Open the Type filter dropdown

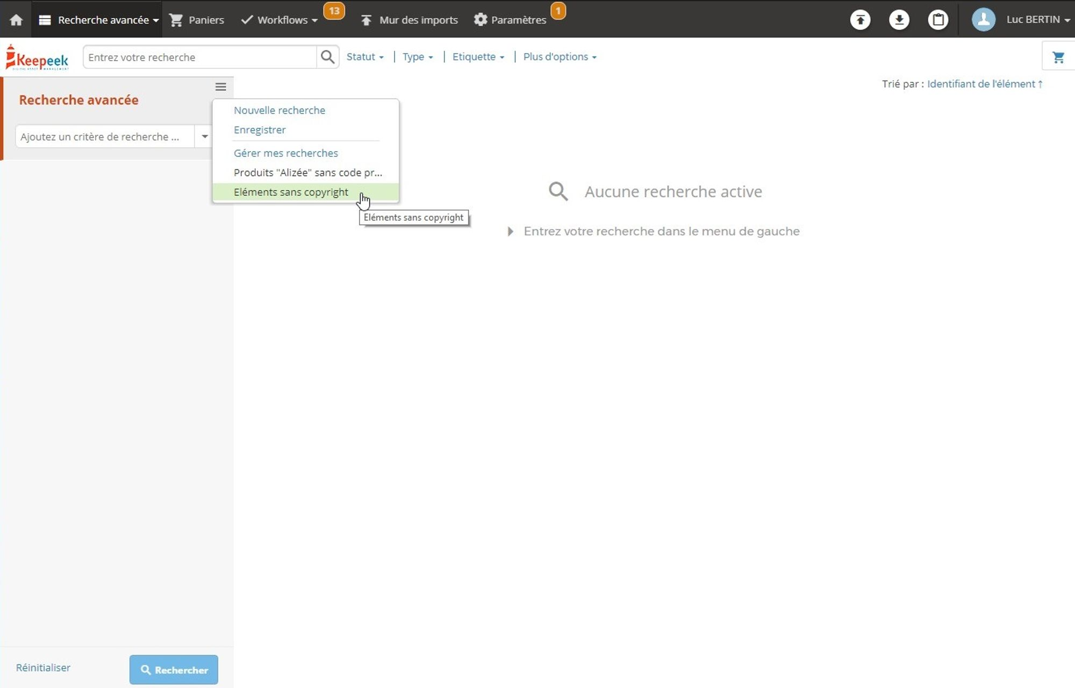tap(418, 57)
